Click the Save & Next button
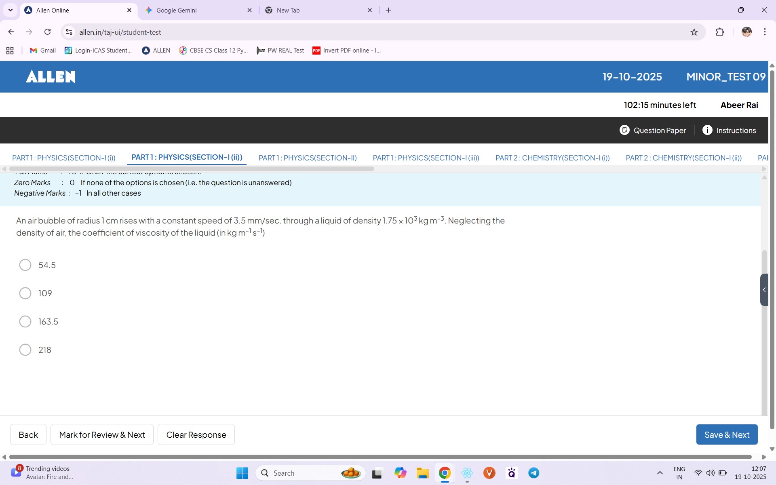The width and height of the screenshot is (776, 485). 726,434
